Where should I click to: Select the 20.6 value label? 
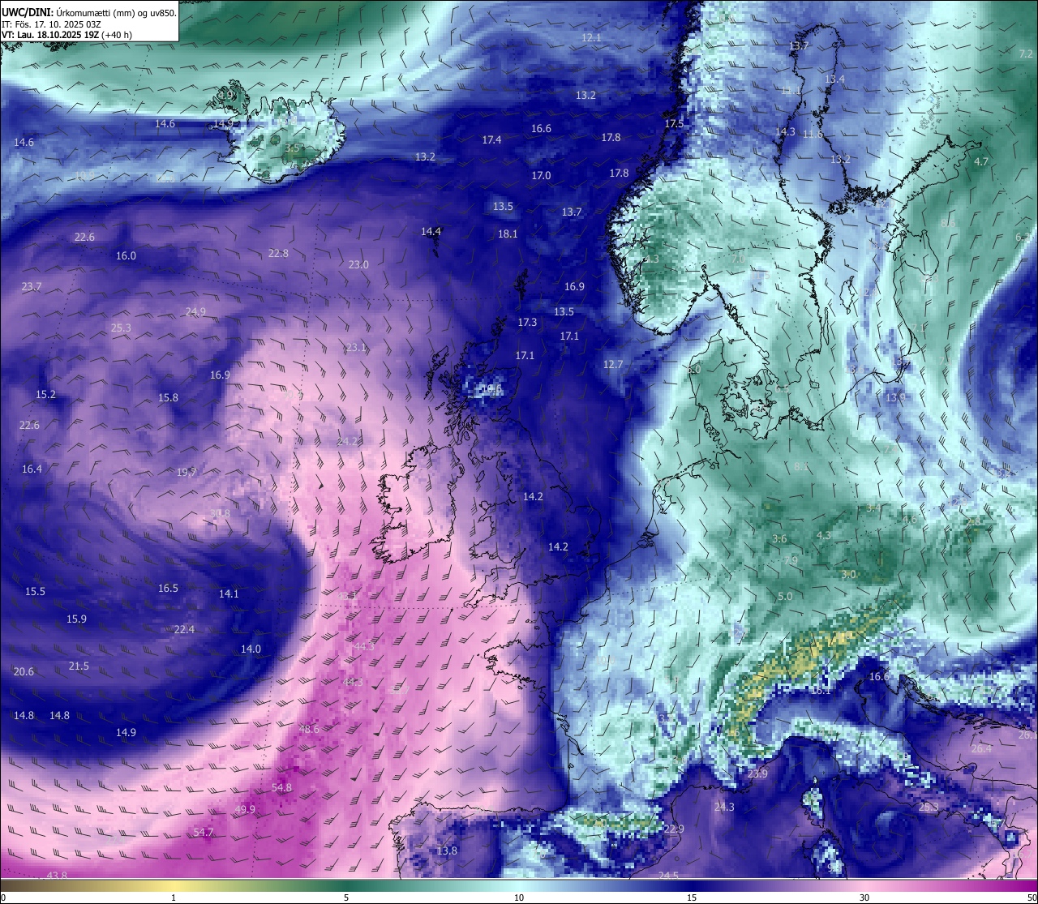[24, 672]
